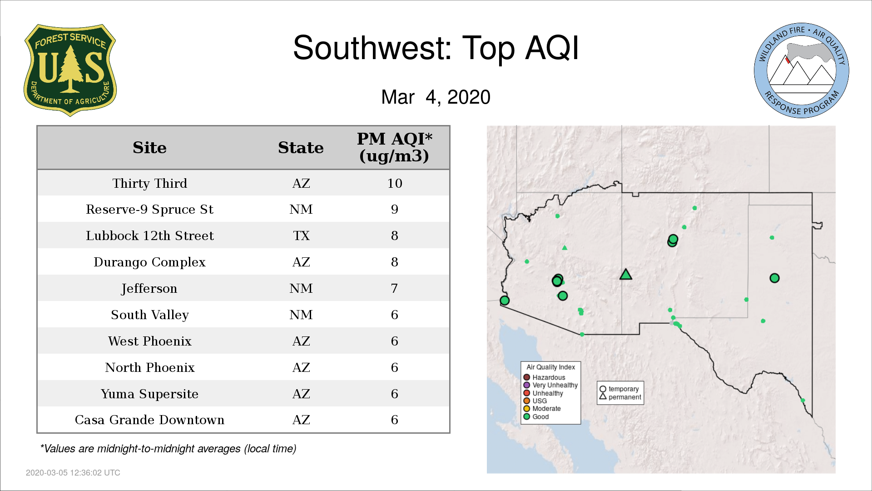This screenshot has width=872, height=491.
Task: Click the Wildland Fire Air Quality Response Program logo
Action: click(802, 70)
